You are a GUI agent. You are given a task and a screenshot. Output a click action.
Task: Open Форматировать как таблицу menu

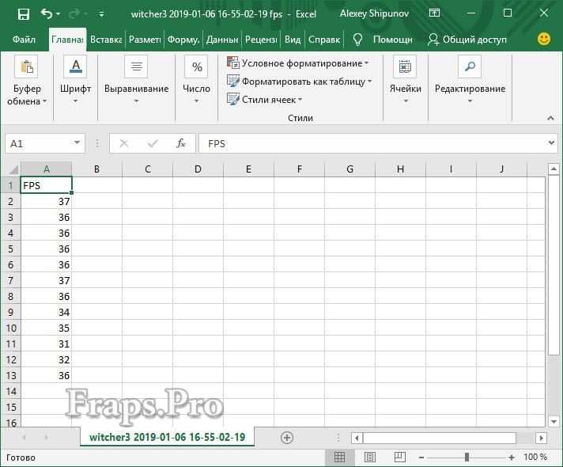point(300,82)
